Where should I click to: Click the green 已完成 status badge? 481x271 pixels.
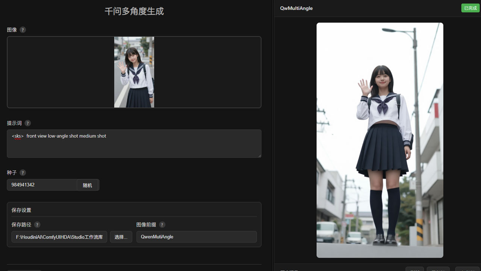[x=470, y=8]
